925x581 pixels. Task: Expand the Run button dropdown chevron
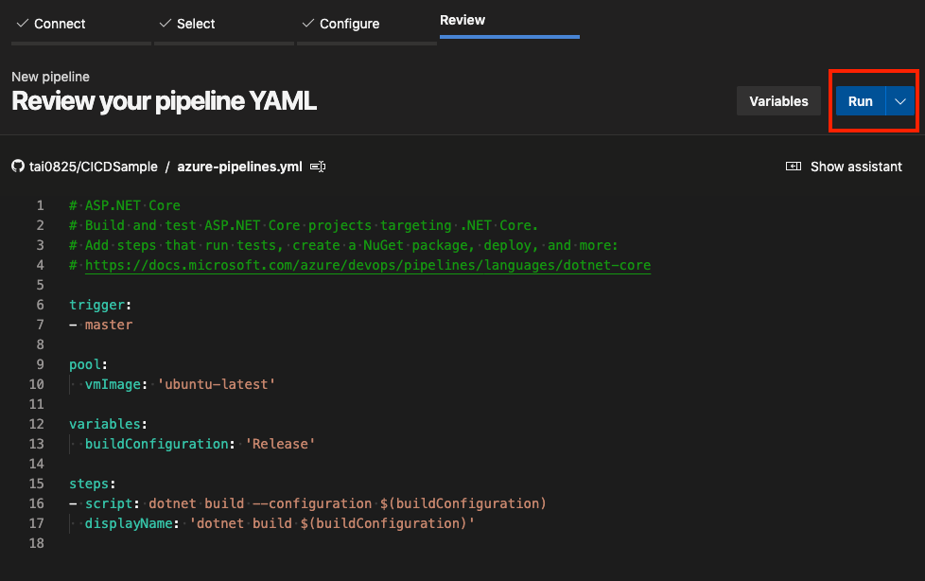click(x=900, y=101)
